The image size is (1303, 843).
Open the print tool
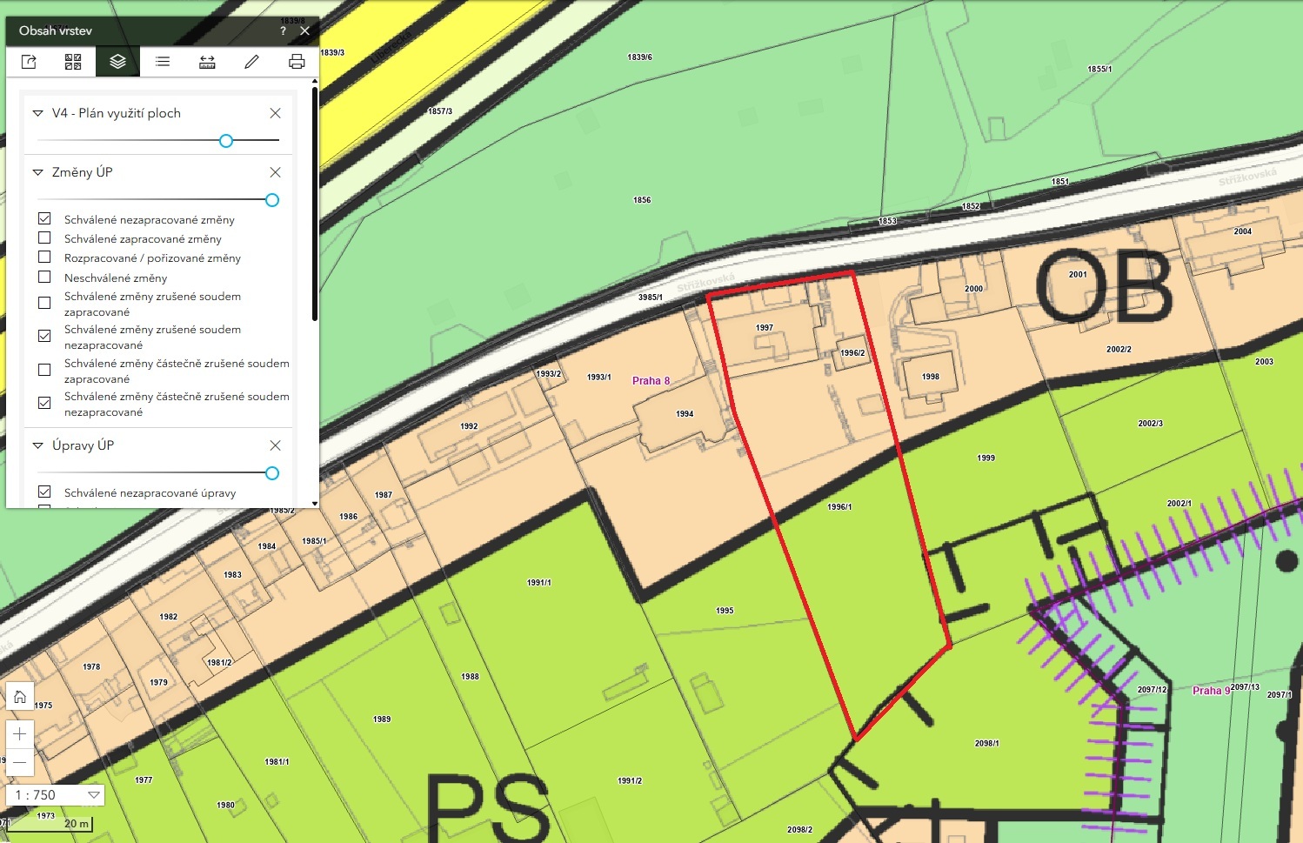point(297,62)
